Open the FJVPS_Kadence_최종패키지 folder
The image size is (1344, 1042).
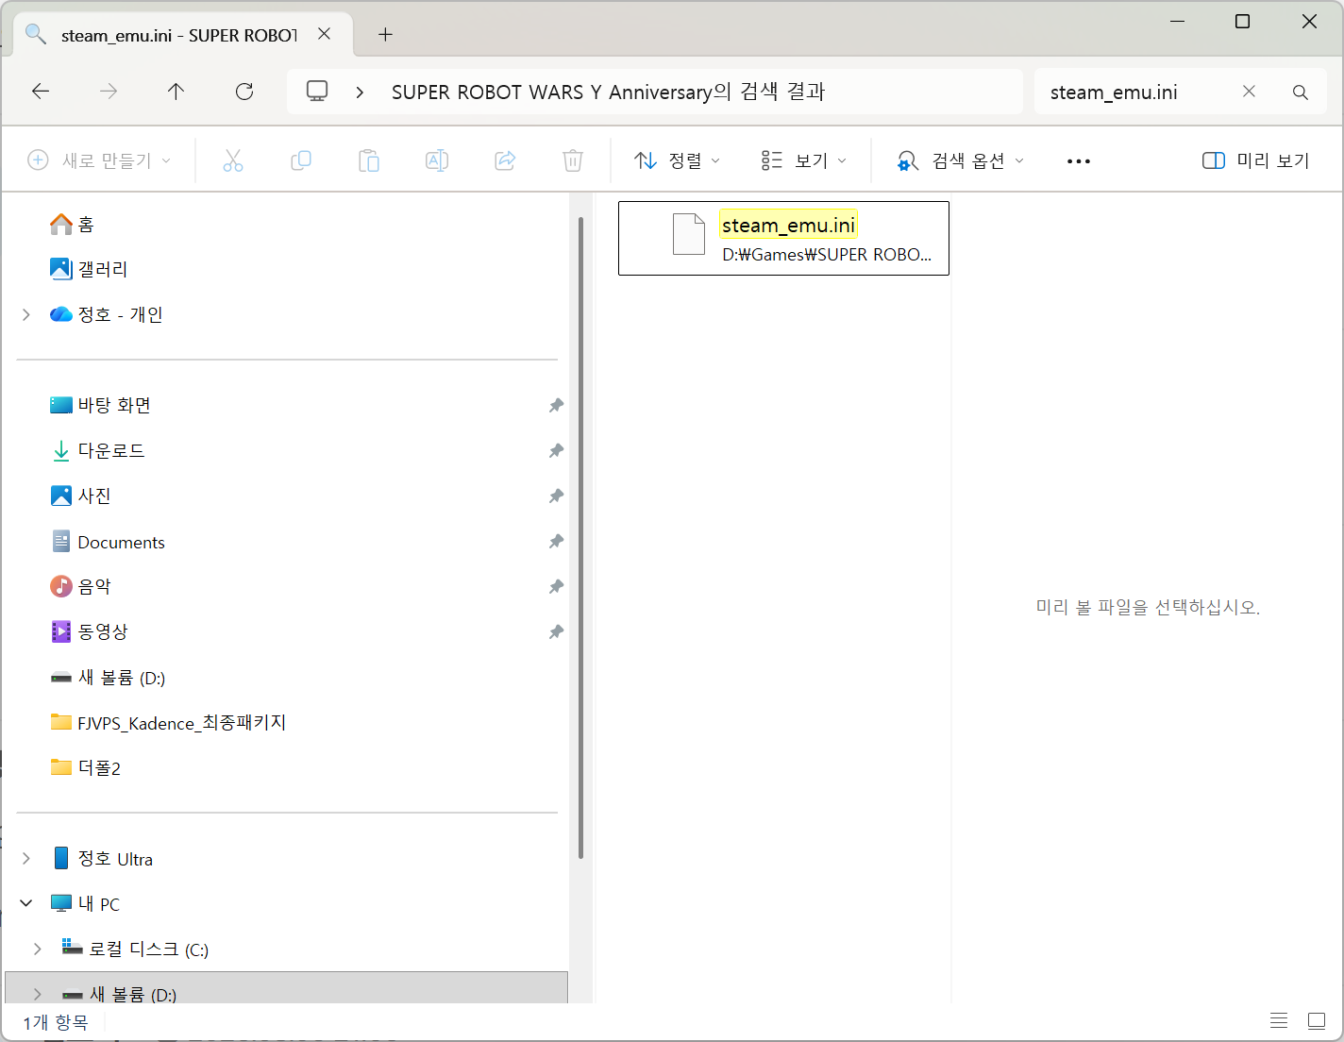(168, 722)
